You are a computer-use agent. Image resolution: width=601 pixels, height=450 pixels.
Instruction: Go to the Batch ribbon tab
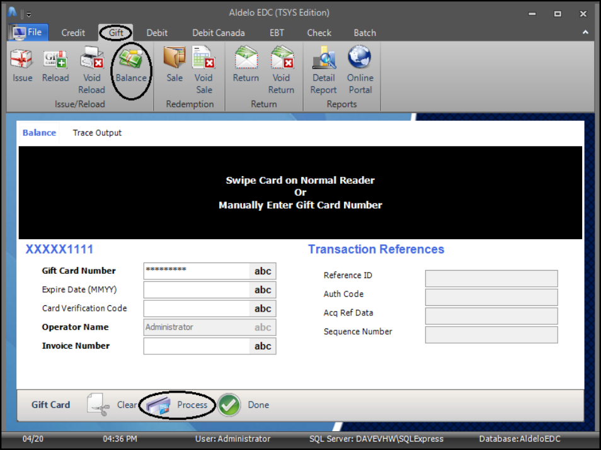pos(365,33)
